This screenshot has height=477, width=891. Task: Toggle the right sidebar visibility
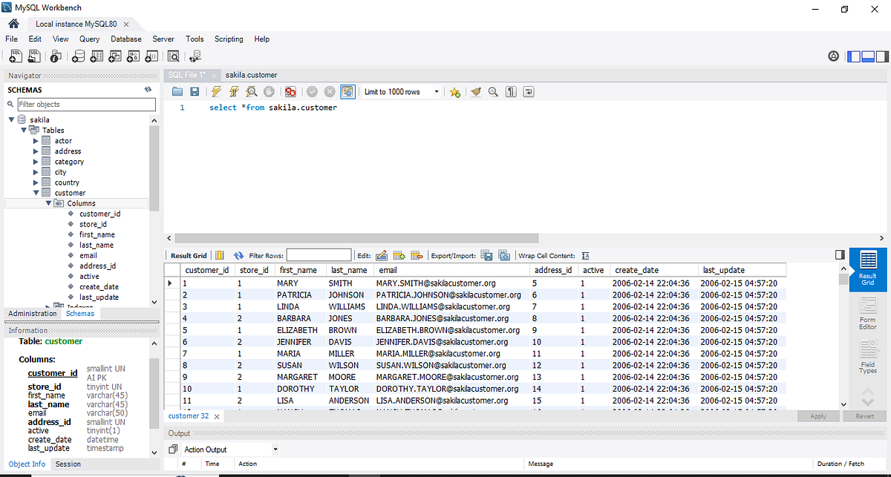coord(881,56)
